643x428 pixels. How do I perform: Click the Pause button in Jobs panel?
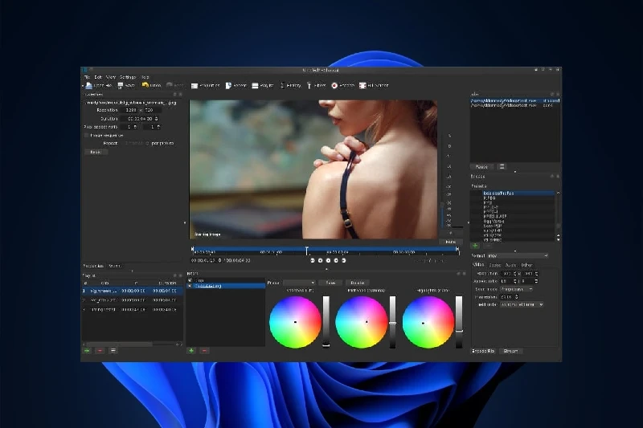coord(481,167)
